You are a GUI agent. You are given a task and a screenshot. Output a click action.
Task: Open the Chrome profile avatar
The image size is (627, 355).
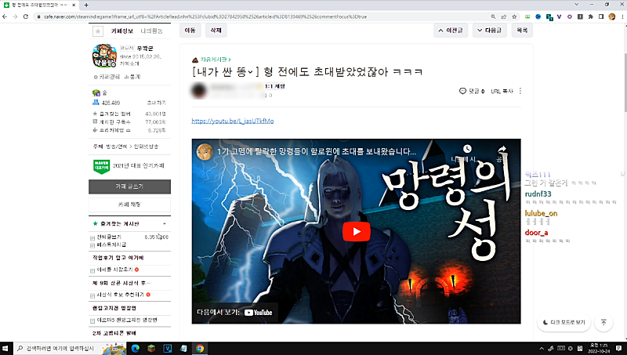(x=612, y=16)
